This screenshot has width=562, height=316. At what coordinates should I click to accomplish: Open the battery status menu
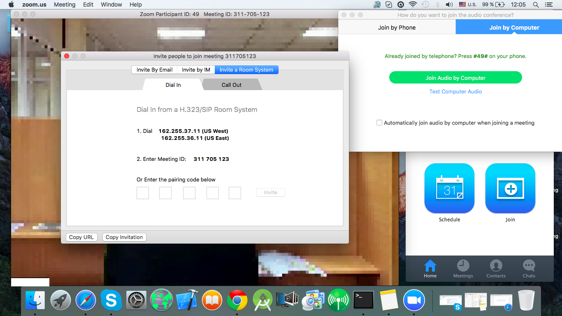(x=493, y=5)
